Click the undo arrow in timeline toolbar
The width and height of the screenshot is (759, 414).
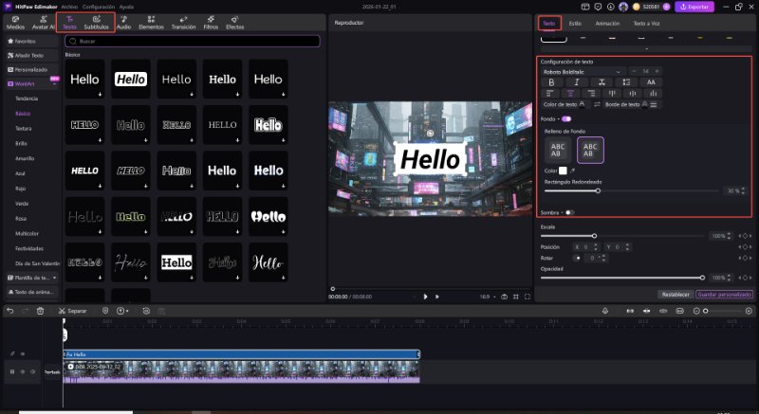10,311
